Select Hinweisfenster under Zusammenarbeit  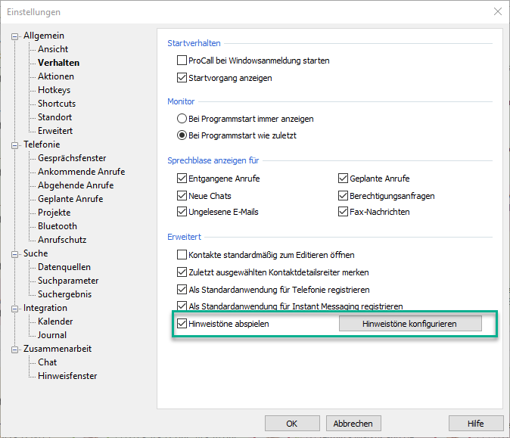click(x=67, y=376)
